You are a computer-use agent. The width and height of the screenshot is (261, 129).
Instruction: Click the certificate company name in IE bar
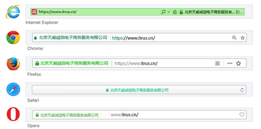[x=214, y=12]
